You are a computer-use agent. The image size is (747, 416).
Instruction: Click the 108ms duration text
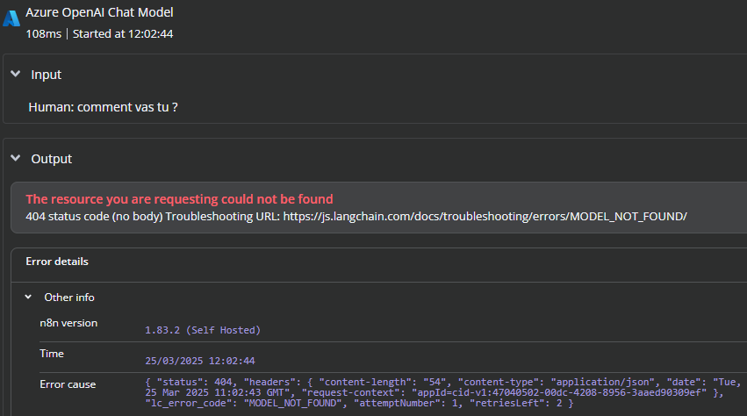tap(43, 34)
